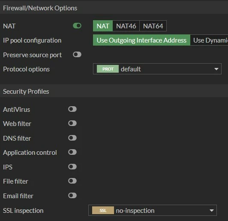The height and width of the screenshot is (221, 228).
Task: Click the IP pool configuration label
Action: pos(32,40)
